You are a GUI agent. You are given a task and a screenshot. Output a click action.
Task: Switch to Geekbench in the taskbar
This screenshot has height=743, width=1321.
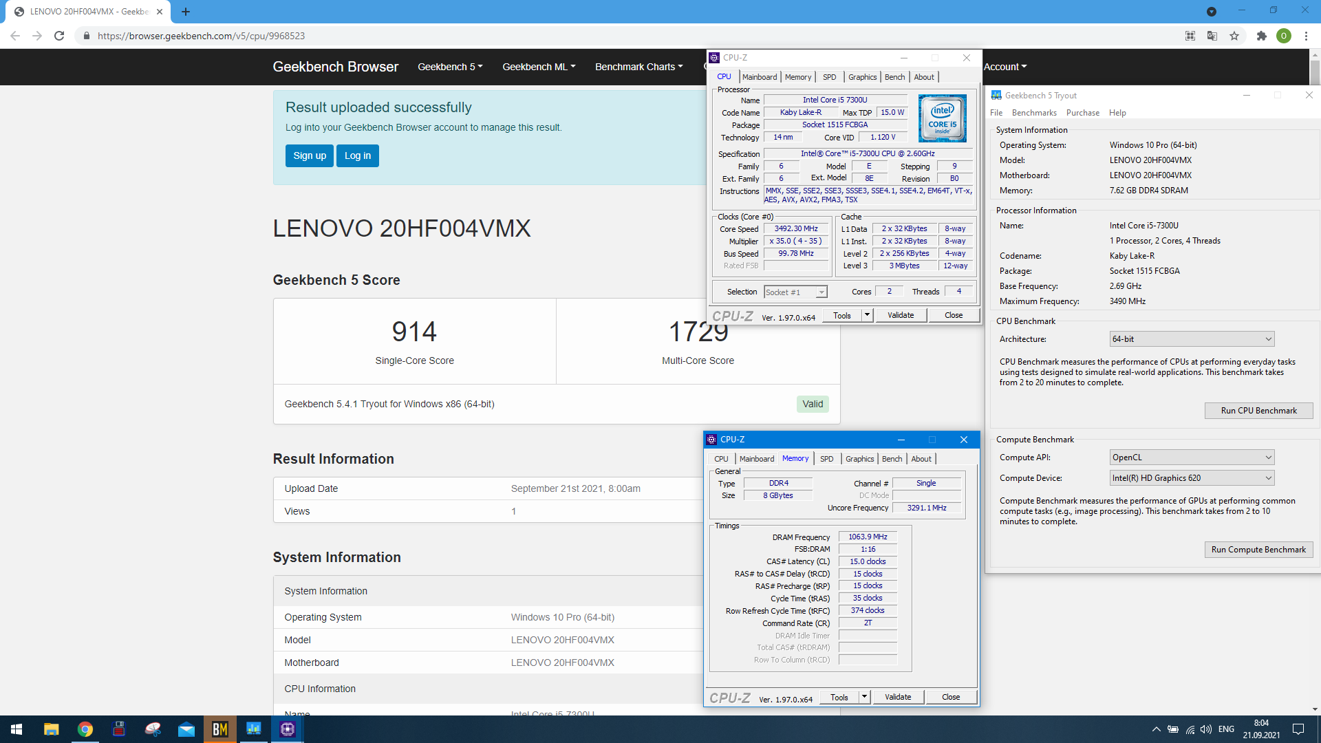tap(254, 729)
